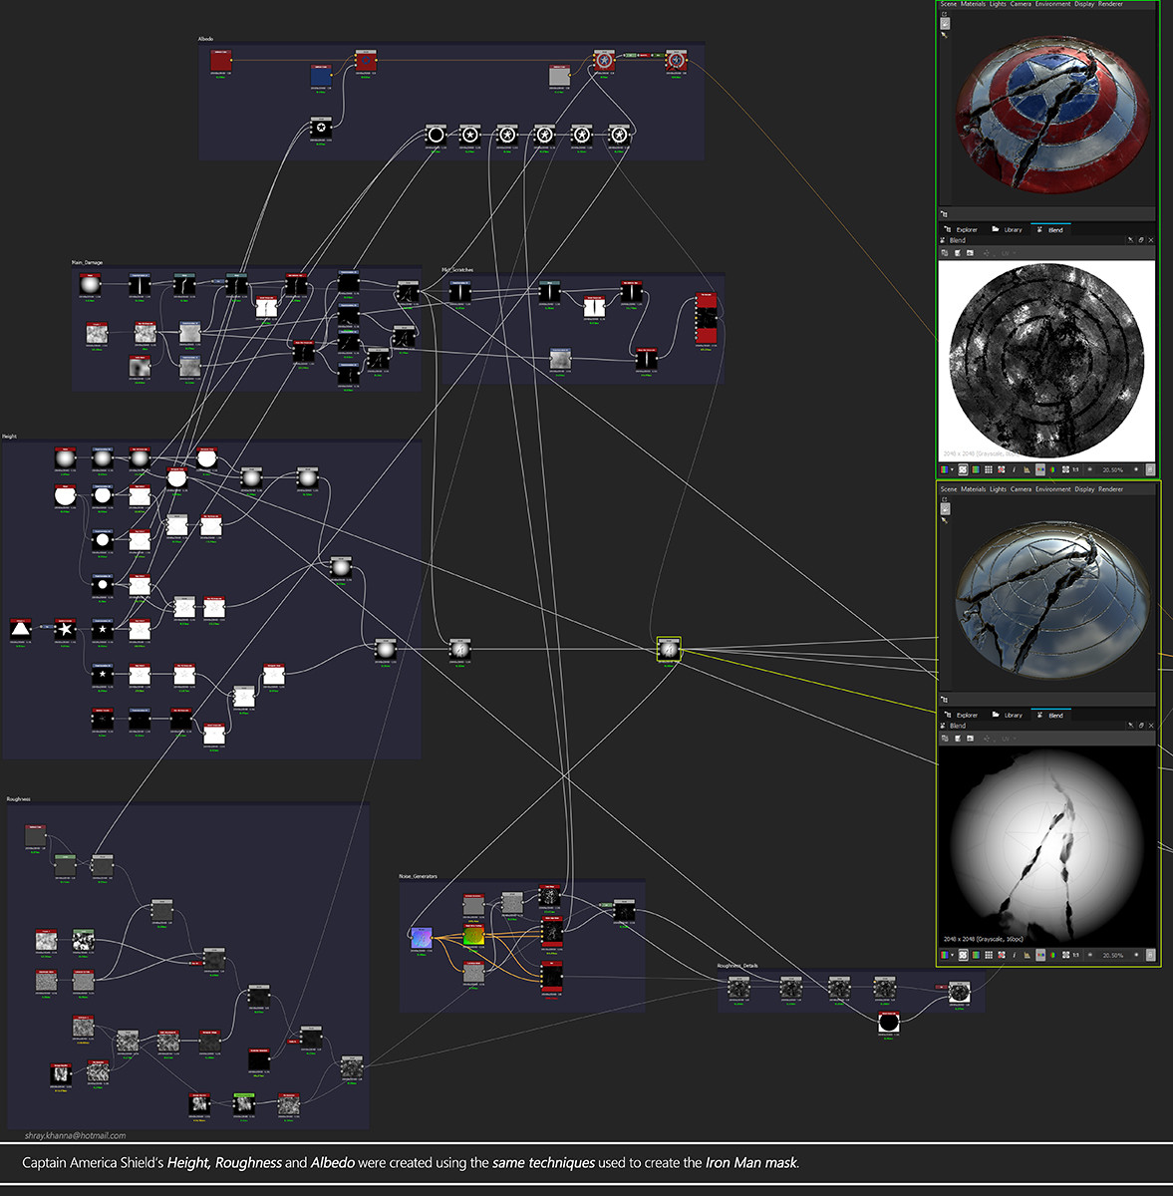Viewport: 1173px width, 1196px height.
Task: Show grid icon in lower 2D view toolbar
Action: click(989, 955)
